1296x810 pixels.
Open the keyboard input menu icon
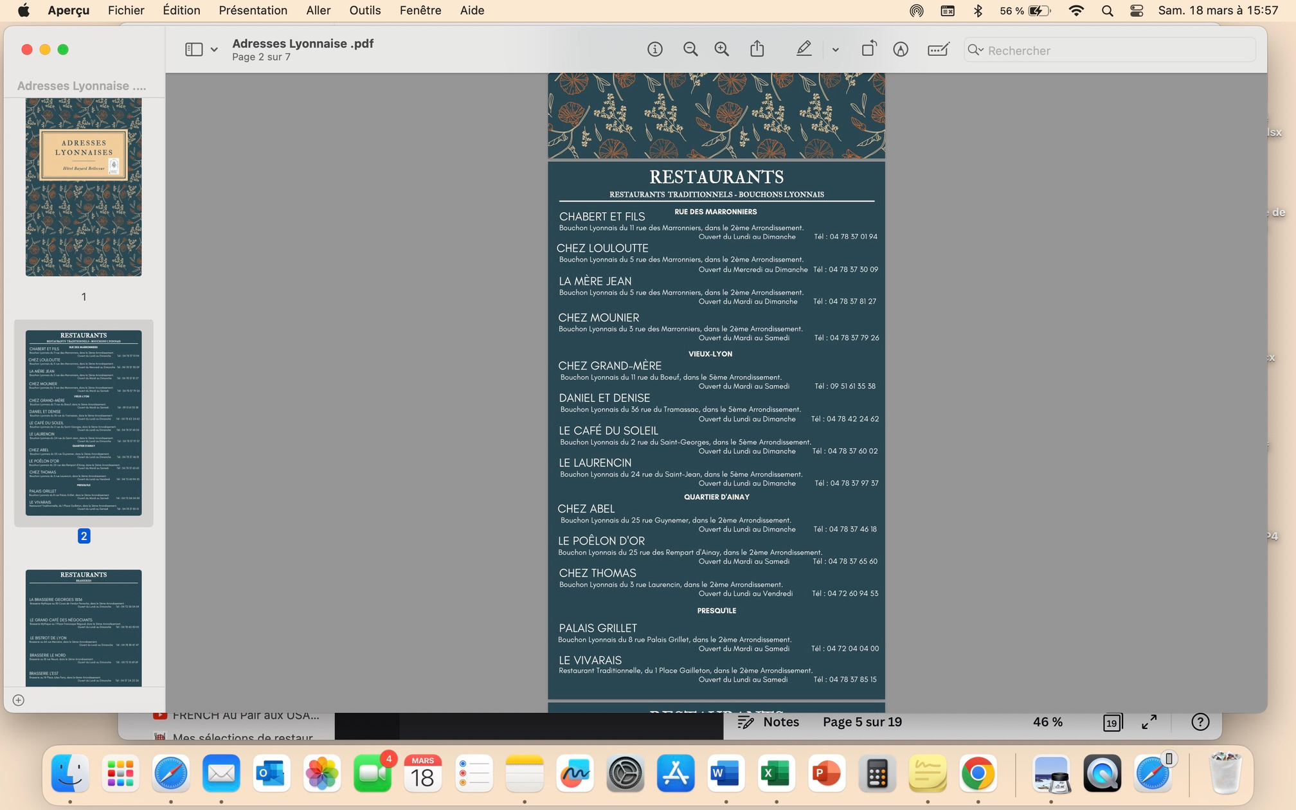[x=948, y=10]
